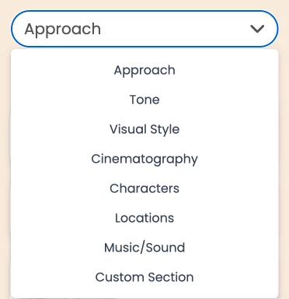Choose Characters in the dropdown list
This screenshot has height=299, width=289.
click(x=144, y=188)
